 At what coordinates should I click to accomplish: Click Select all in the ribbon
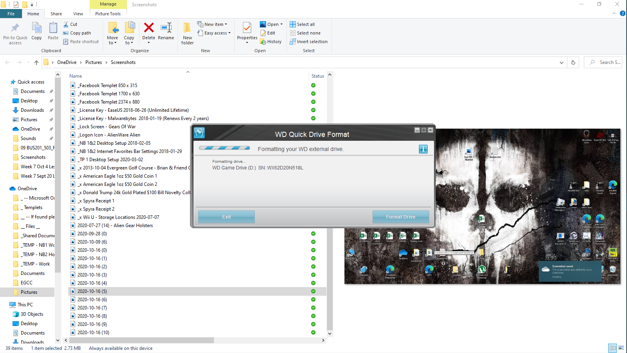click(302, 24)
